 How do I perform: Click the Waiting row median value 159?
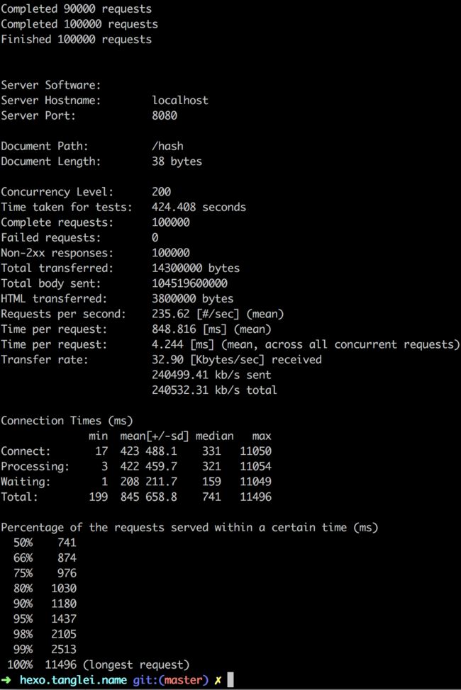click(211, 482)
